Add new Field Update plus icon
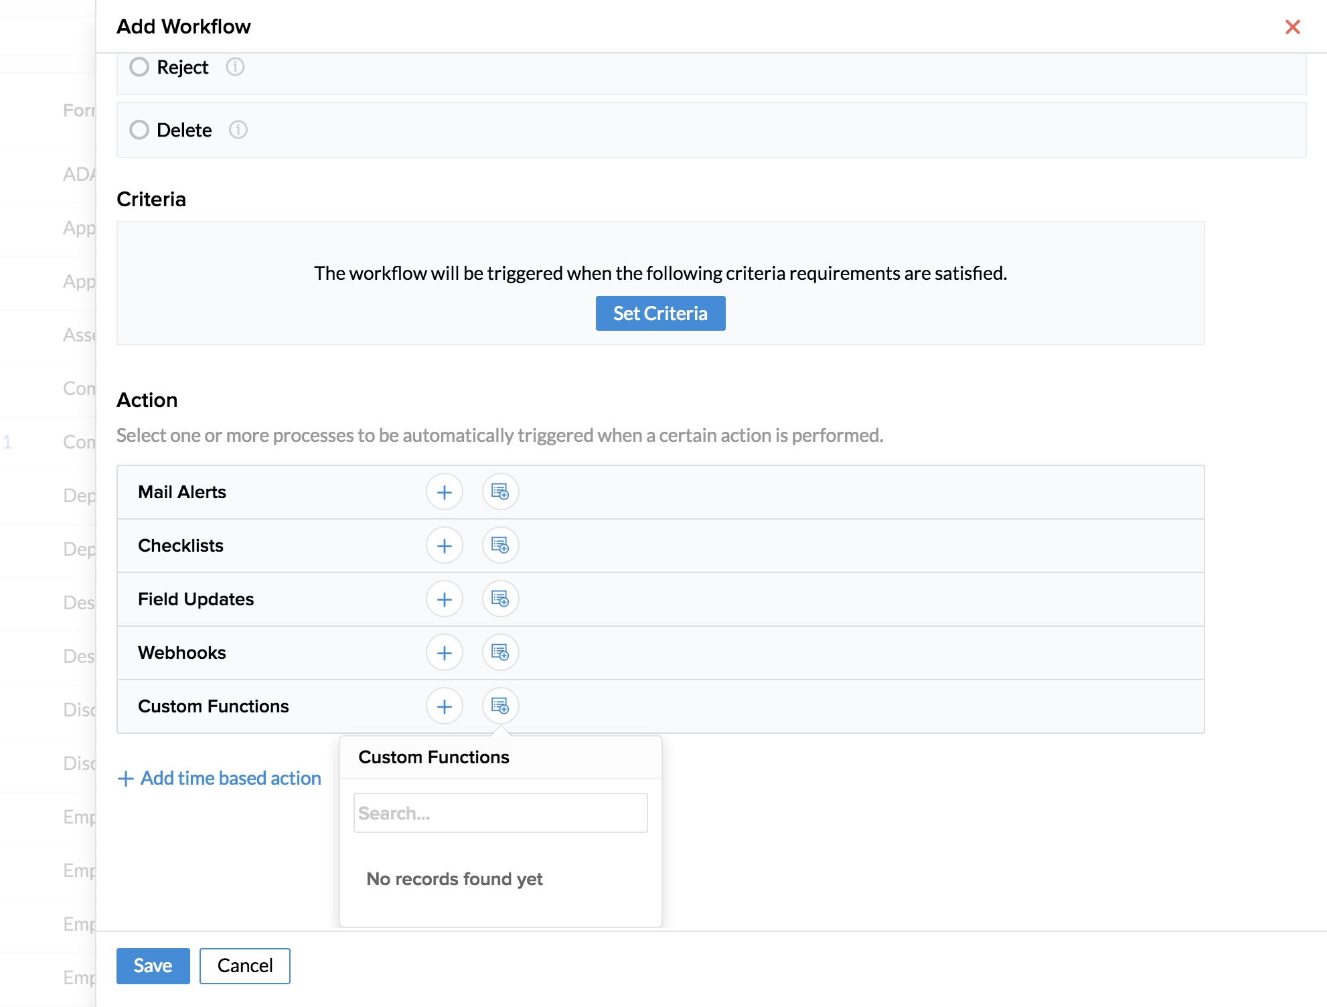 coord(444,599)
